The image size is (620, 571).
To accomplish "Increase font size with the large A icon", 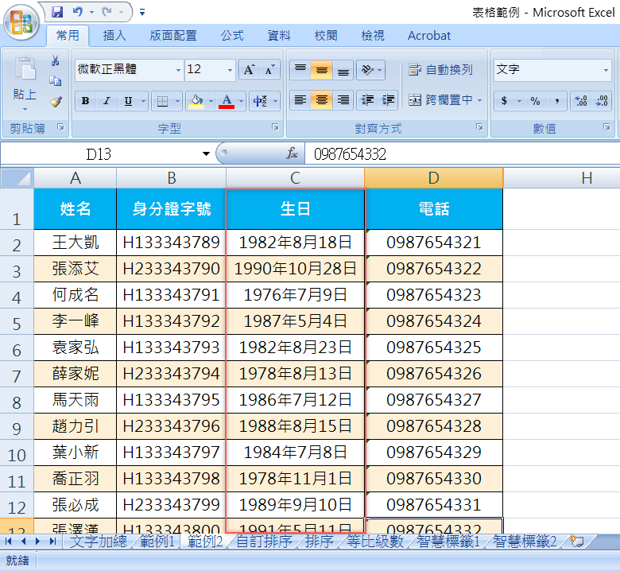I will (x=249, y=70).
